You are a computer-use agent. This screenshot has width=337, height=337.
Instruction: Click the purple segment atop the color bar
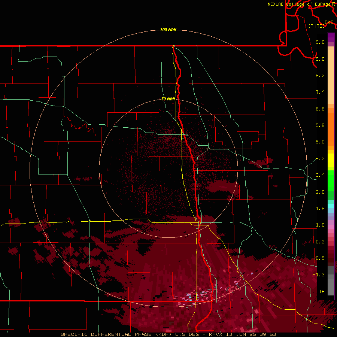click(x=331, y=37)
